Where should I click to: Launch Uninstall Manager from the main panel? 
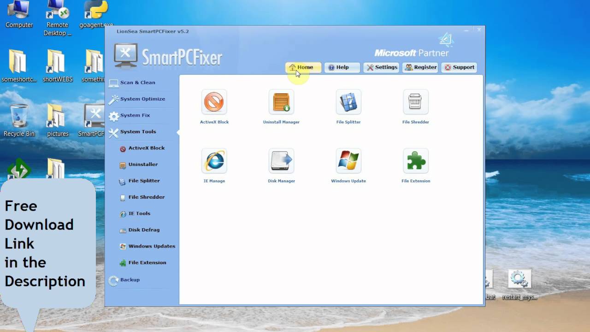[281, 102]
